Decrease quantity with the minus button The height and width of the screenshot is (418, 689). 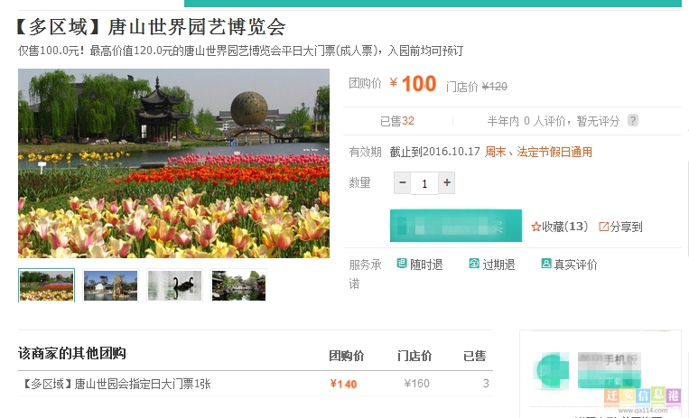point(402,183)
